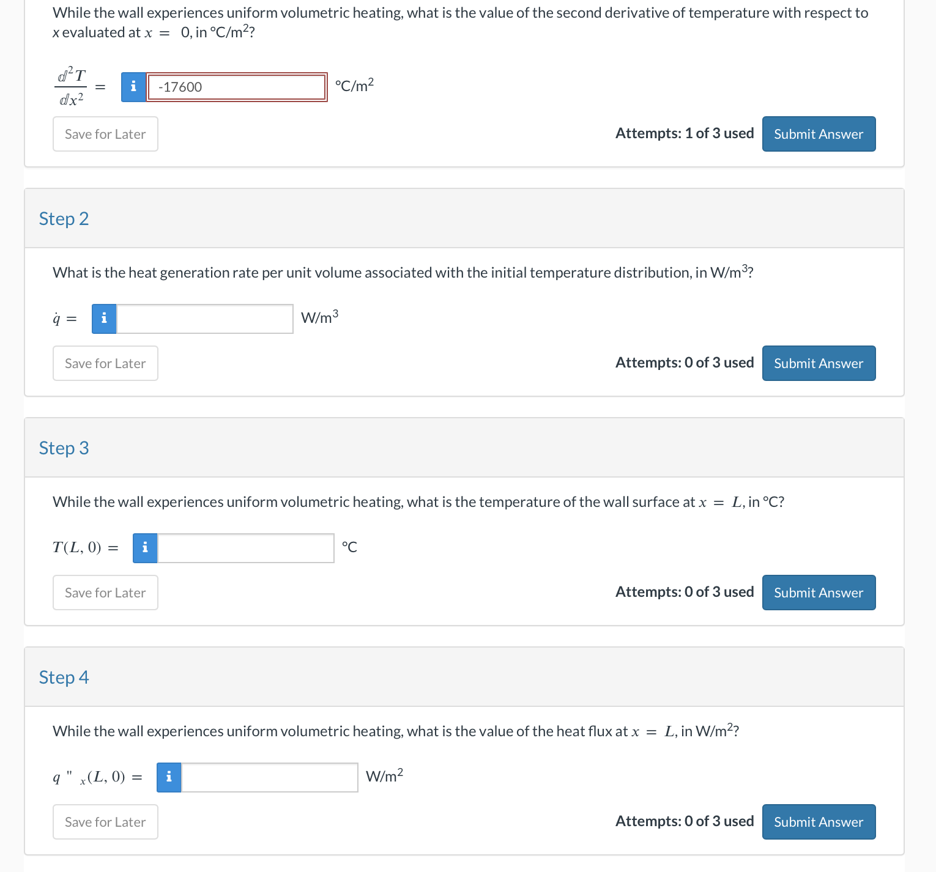Submit Answer for Step 2 heat generation

(x=819, y=363)
